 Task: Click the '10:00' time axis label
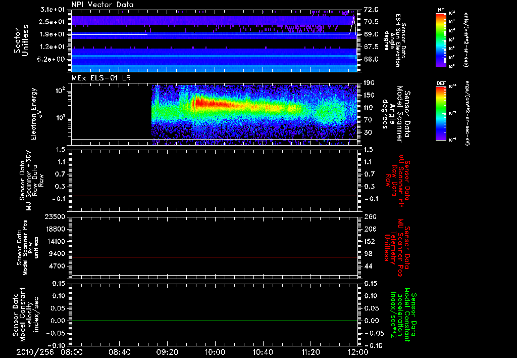215,352
